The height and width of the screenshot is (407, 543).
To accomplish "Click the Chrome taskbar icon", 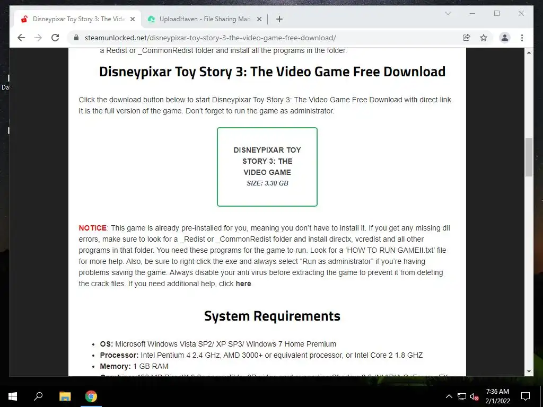I will (91, 396).
